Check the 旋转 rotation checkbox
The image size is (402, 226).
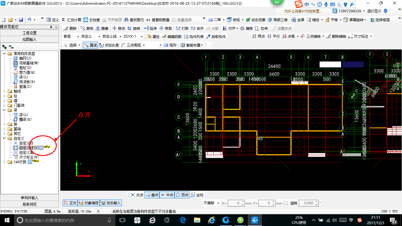[x=286, y=203]
